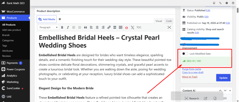
Task: Open the Attributes submenu item
Action: pyautogui.click(x=7, y=51)
